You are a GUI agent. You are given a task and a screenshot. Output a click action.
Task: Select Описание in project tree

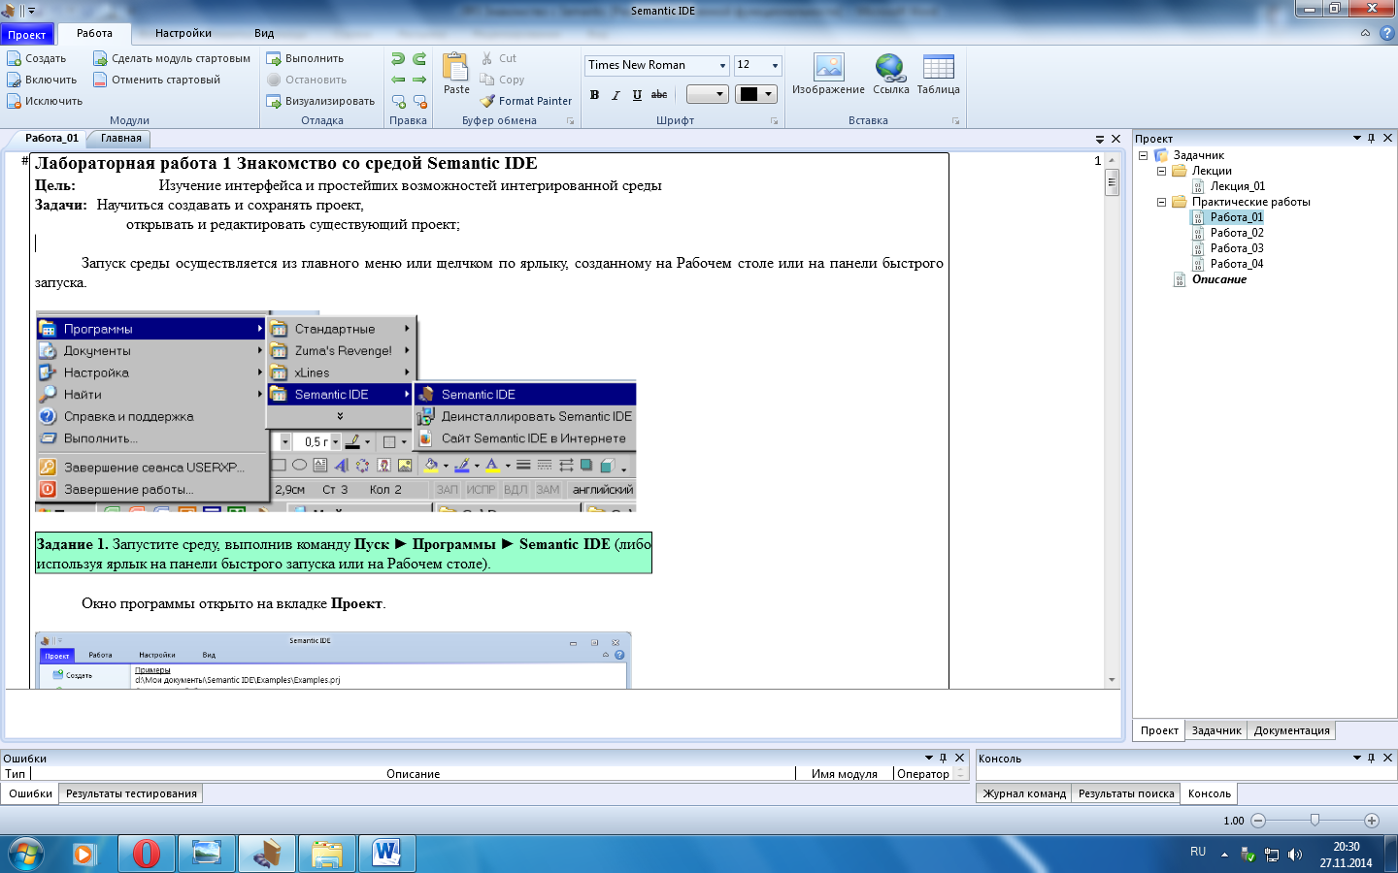click(1219, 279)
